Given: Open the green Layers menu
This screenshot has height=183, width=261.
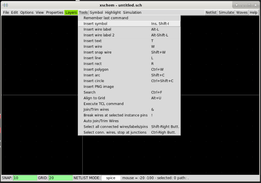Looking at the screenshot, I should click(x=71, y=12).
